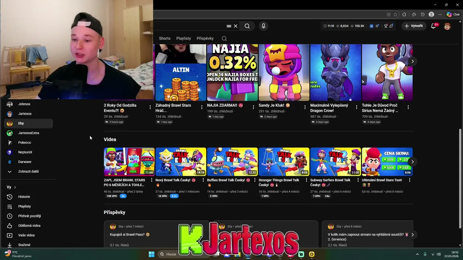Clear the YouTube search box with X
This screenshot has width=463, height=260.
click(x=235, y=26)
